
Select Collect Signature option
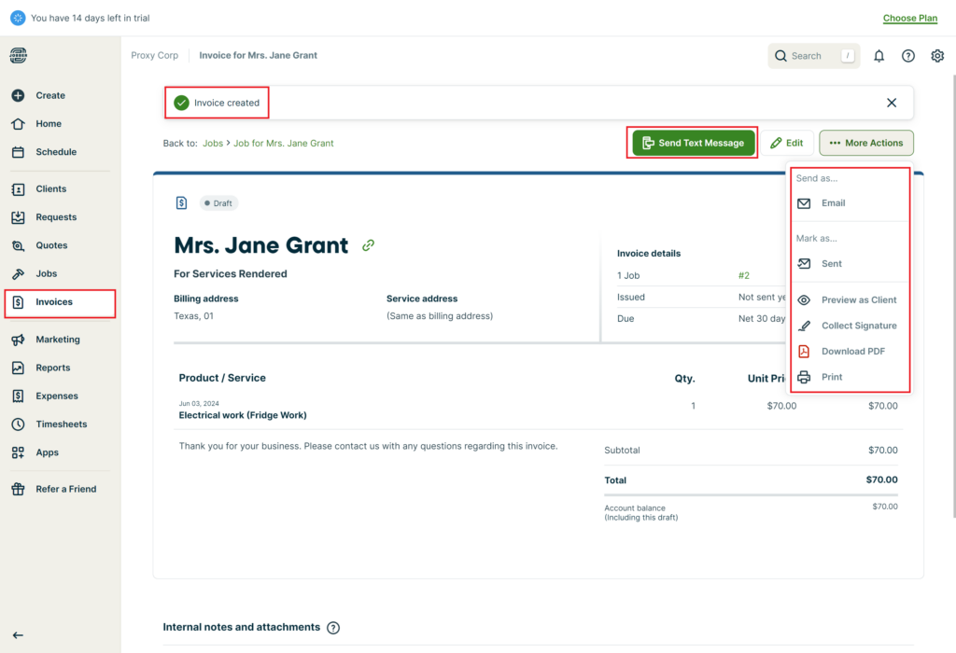coord(850,326)
